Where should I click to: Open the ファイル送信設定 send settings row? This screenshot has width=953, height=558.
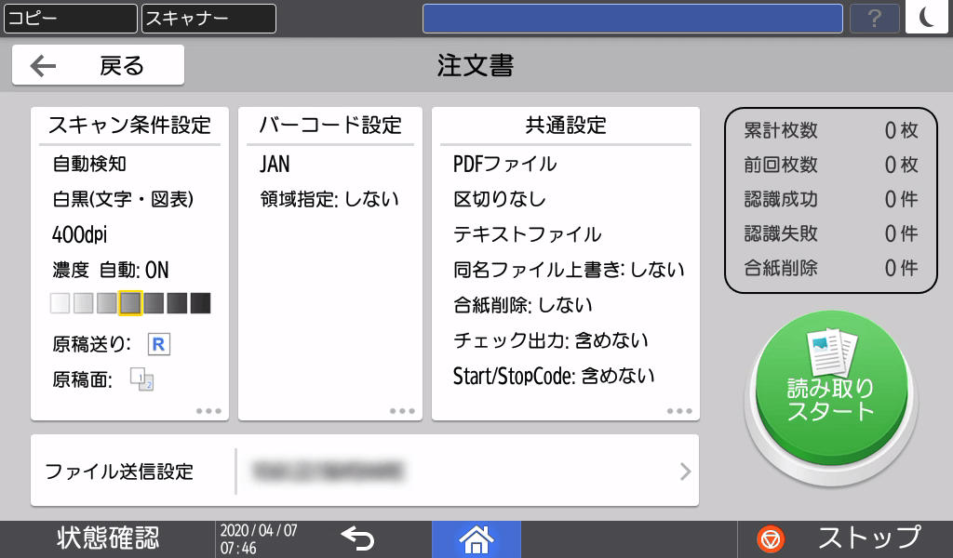point(364,471)
